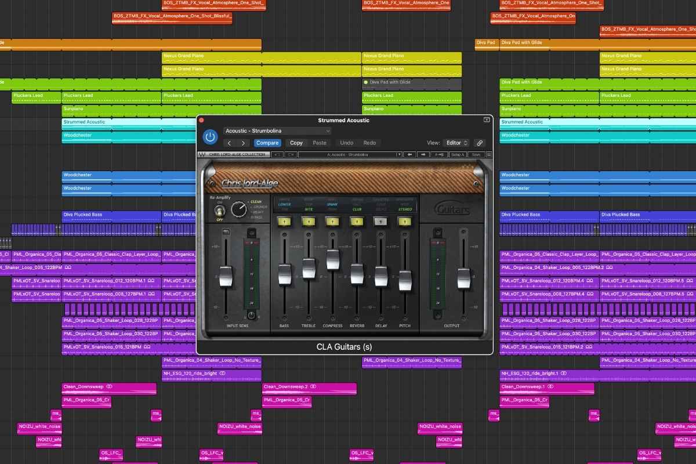Toggle the gray Delay mode button
Screen dimensions: 696x464
pyautogui.click(x=380, y=221)
